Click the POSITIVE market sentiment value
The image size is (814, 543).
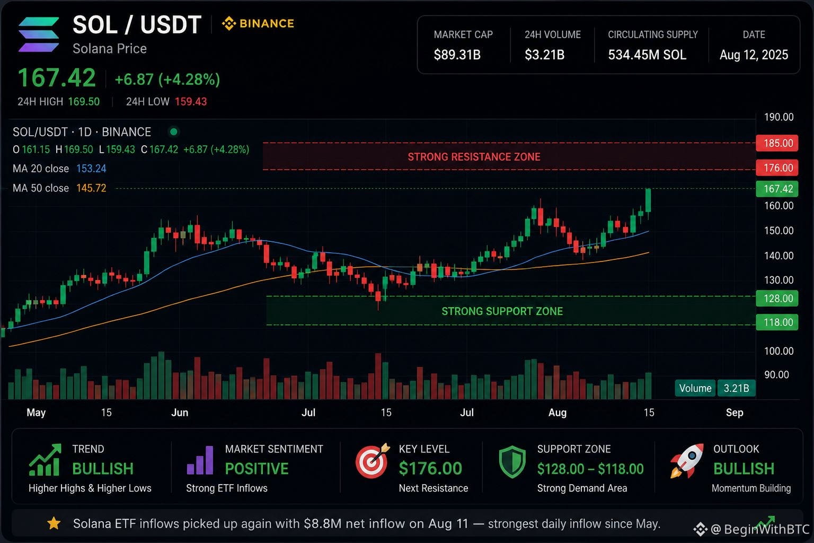(257, 469)
